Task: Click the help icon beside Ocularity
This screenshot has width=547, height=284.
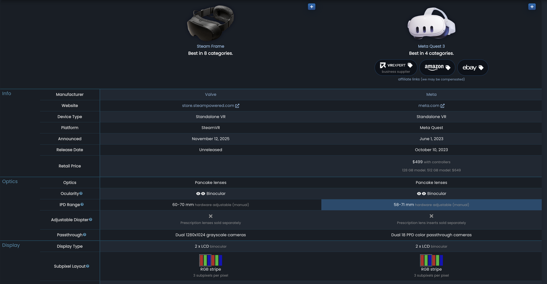Action: (x=81, y=194)
